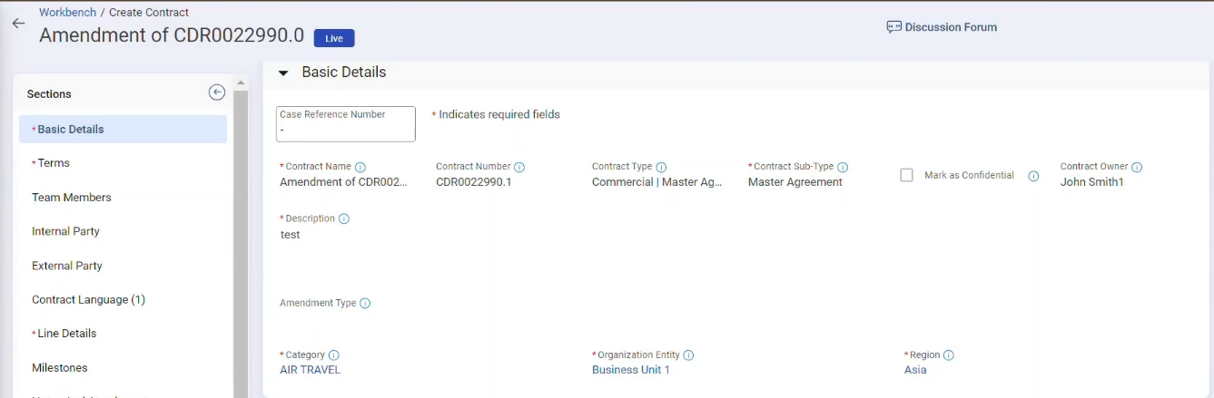Go to Team Members section
The width and height of the screenshot is (1214, 398).
click(x=72, y=198)
